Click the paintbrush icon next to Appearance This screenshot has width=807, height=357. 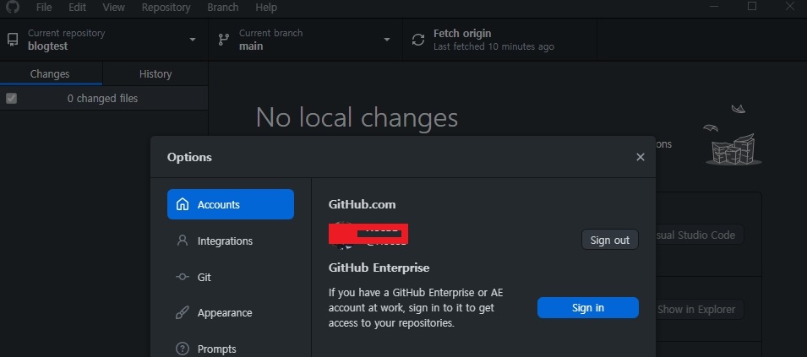point(183,313)
